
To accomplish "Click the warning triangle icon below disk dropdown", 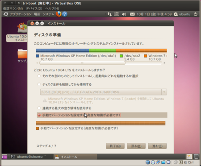I will pyautogui.click(x=45, y=100).
